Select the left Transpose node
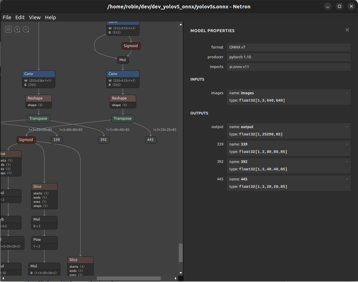 [38, 118]
